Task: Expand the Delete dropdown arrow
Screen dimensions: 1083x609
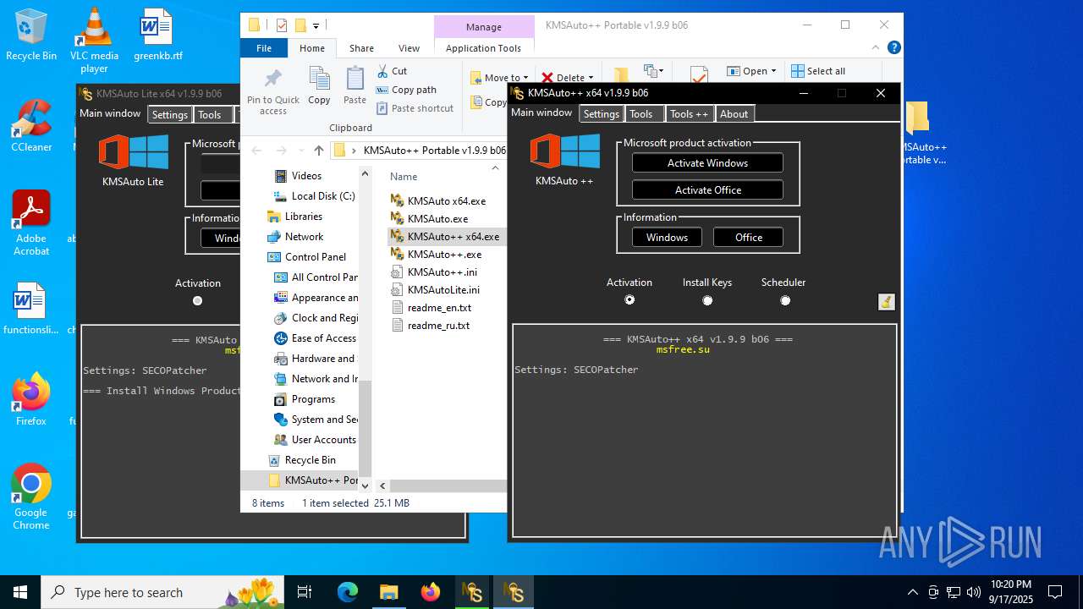Action: (590, 78)
